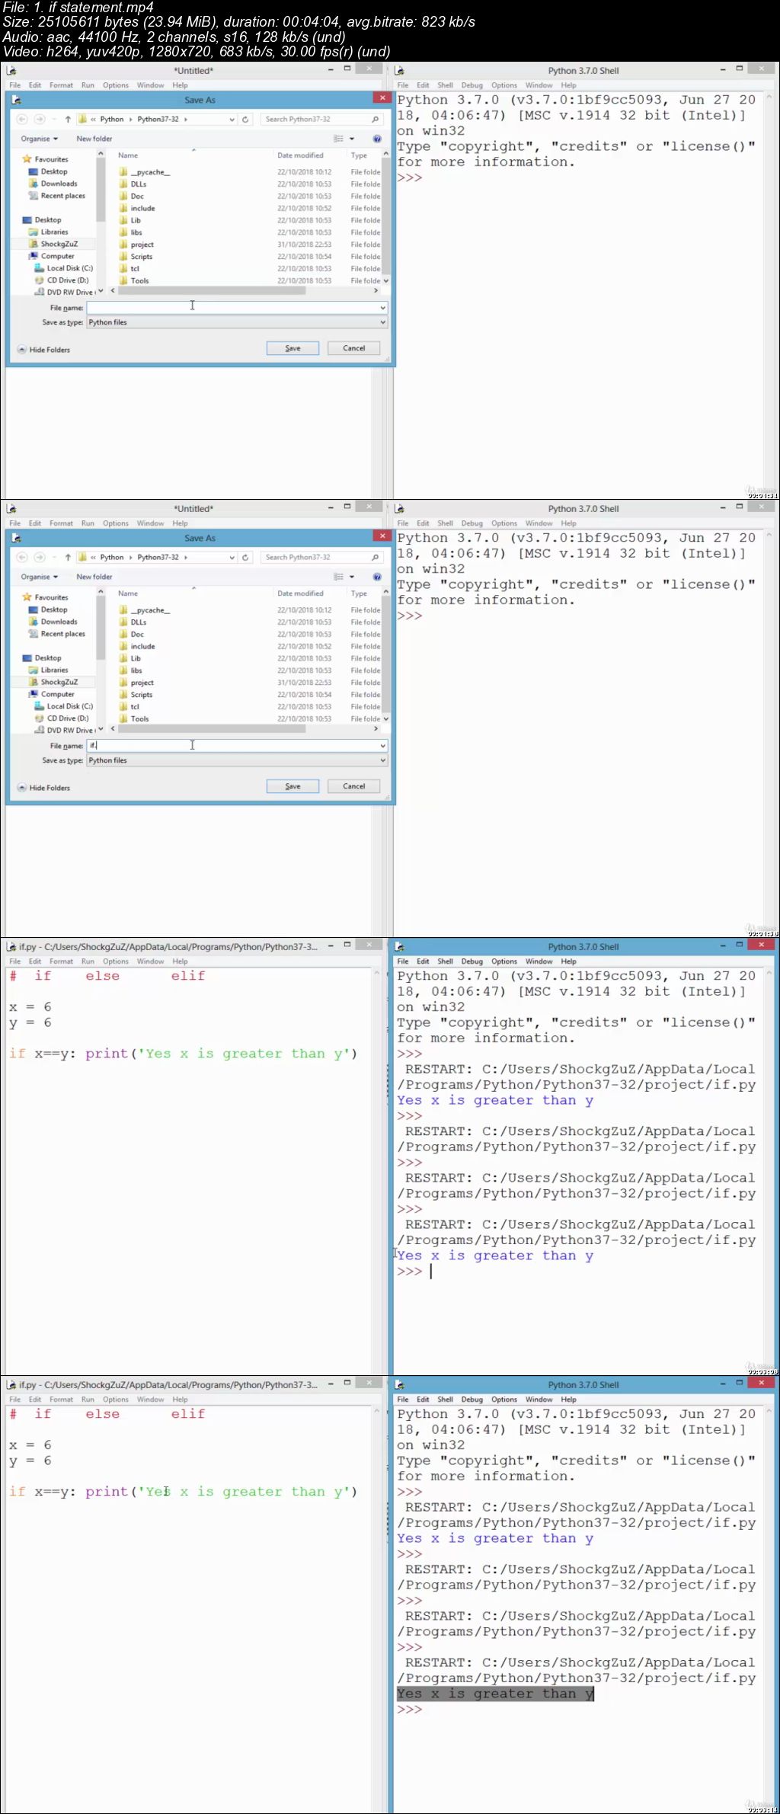Click the Up folder arrow in the top frame's Save As dialog

[x=68, y=119]
